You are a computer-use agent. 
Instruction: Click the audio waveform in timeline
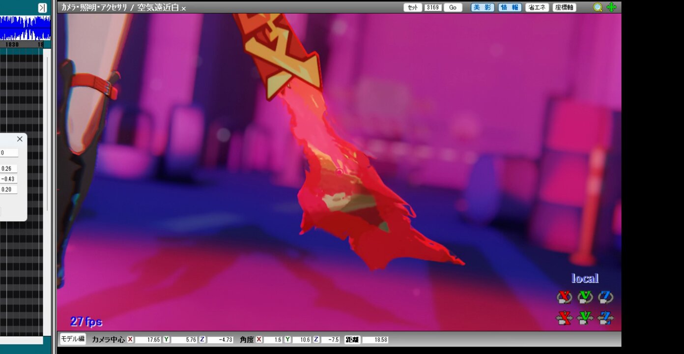tap(25, 28)
